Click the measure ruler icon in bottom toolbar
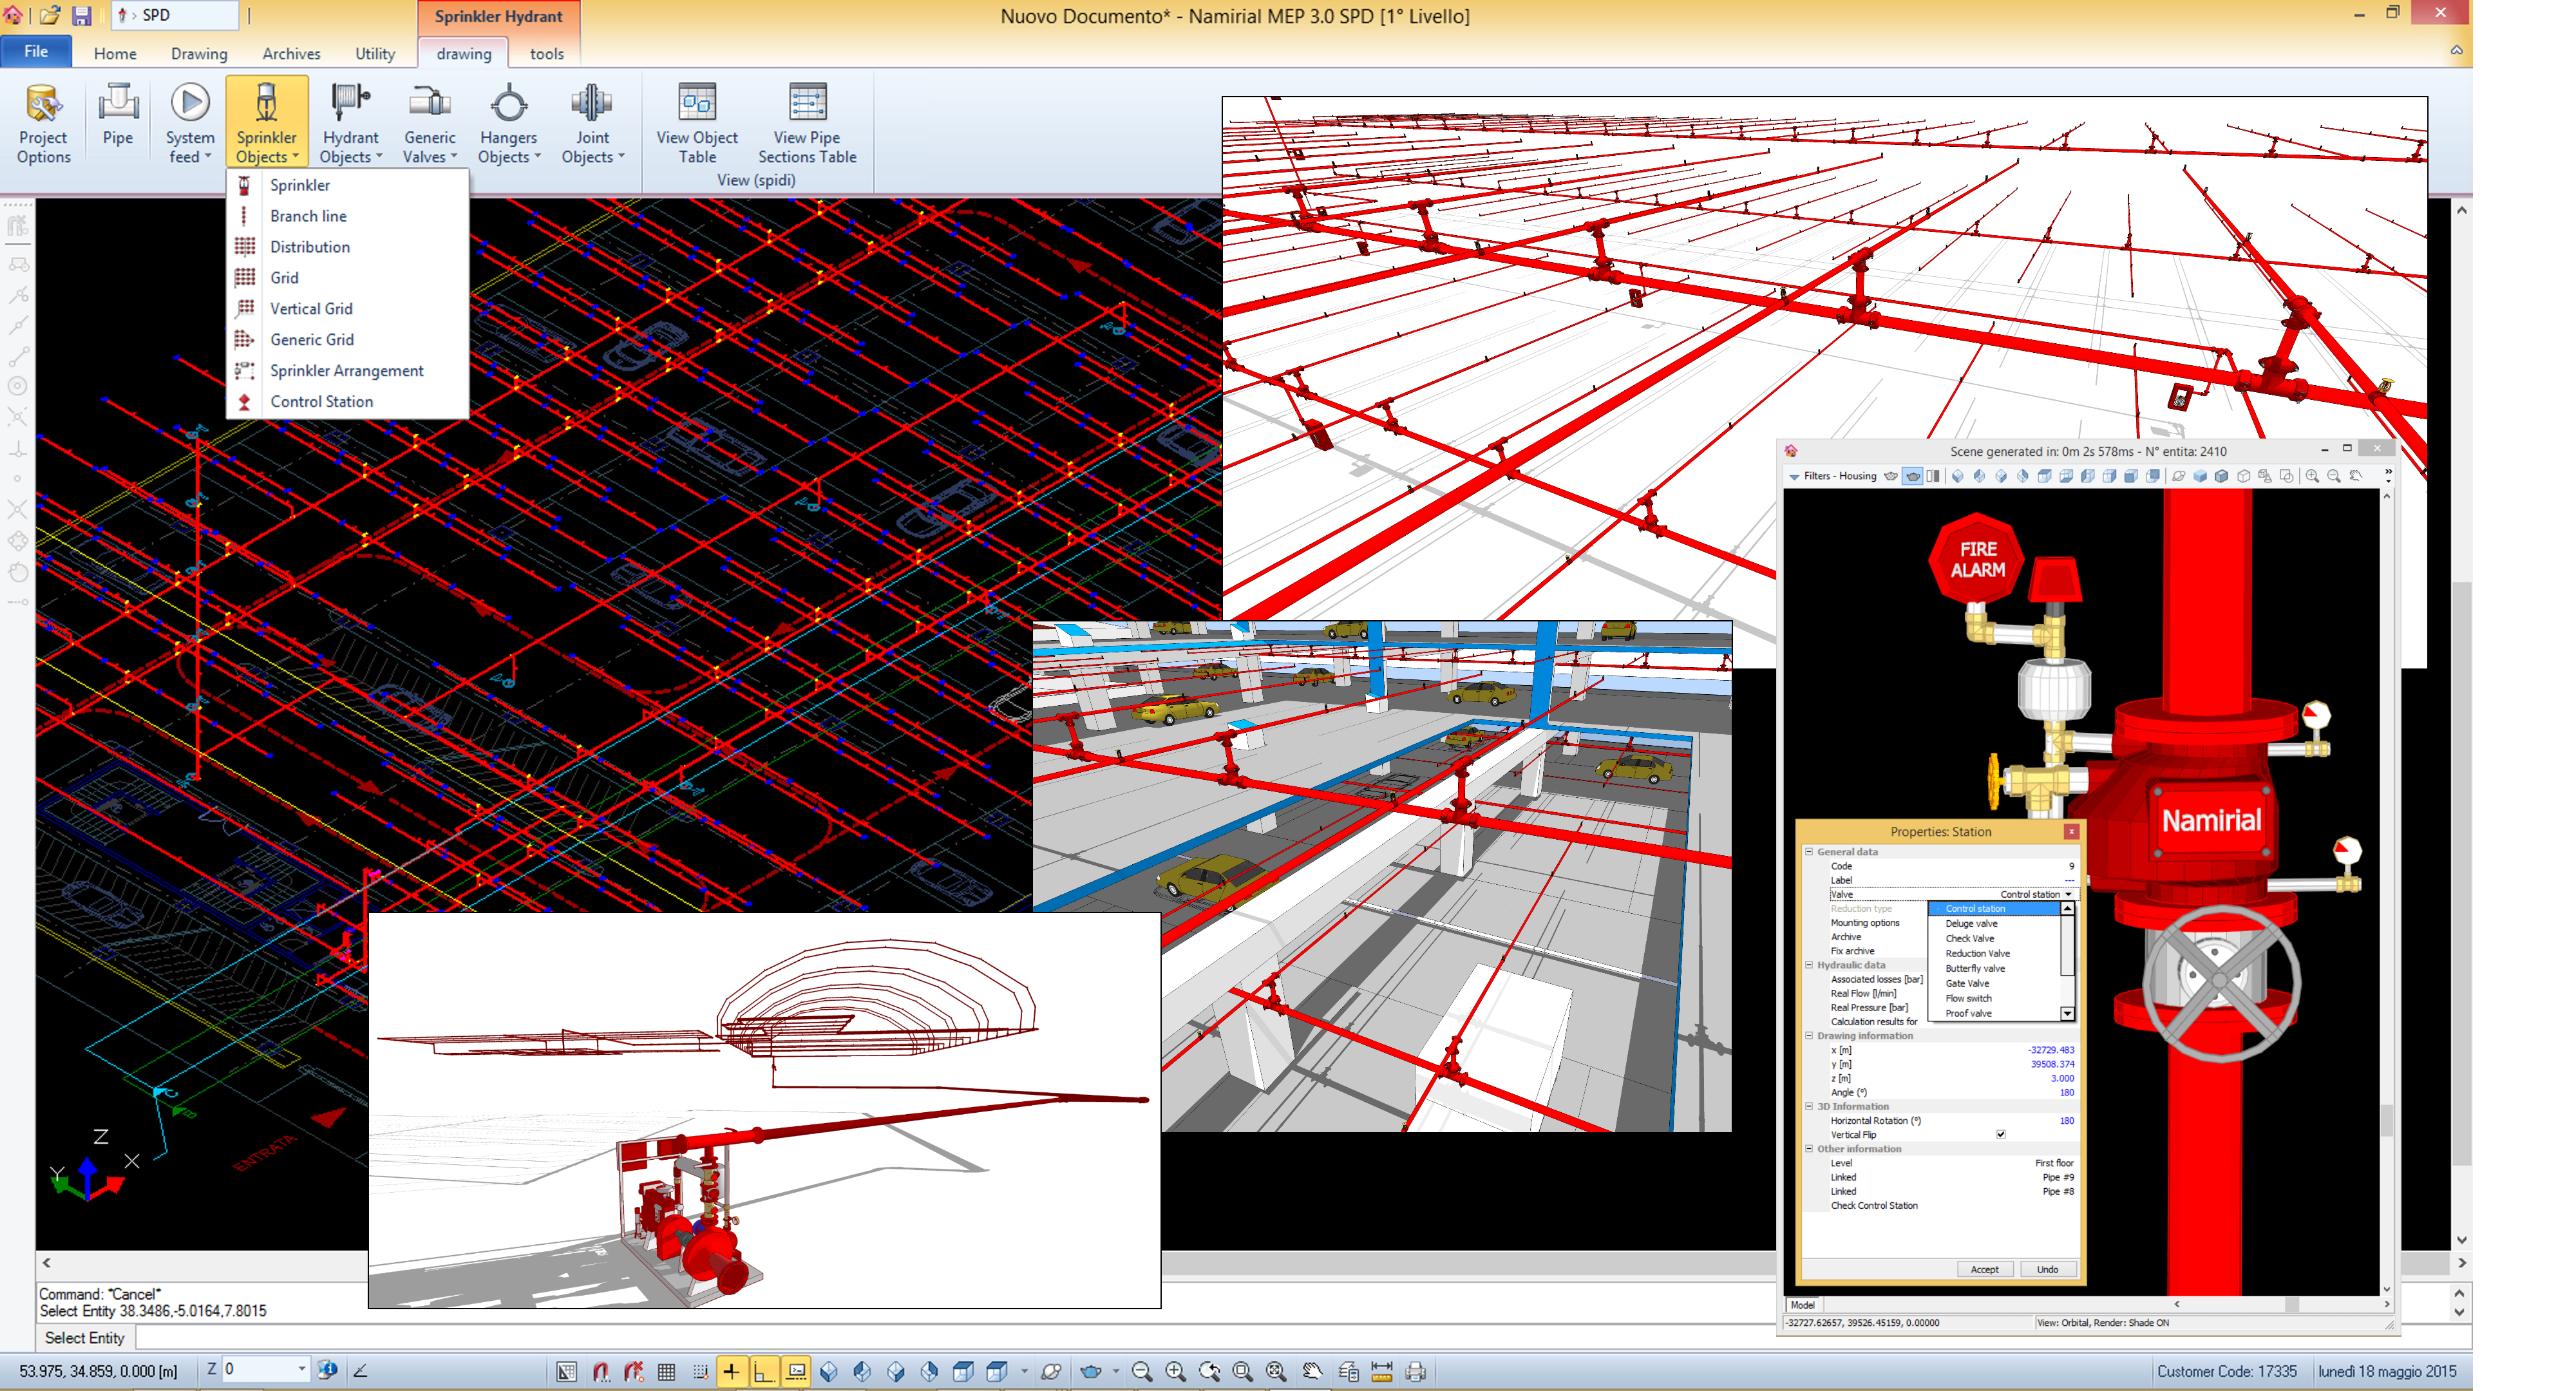 [x=1382, y=1372]
